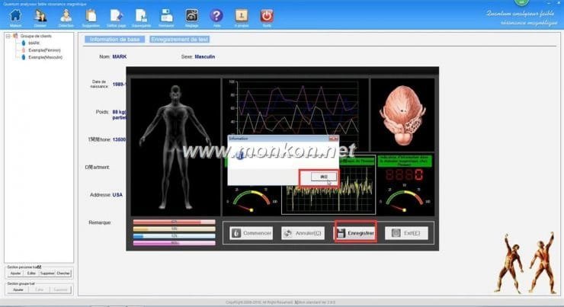
Task: Click the Restaurer restore icon
Action: (x=166, y=16)
